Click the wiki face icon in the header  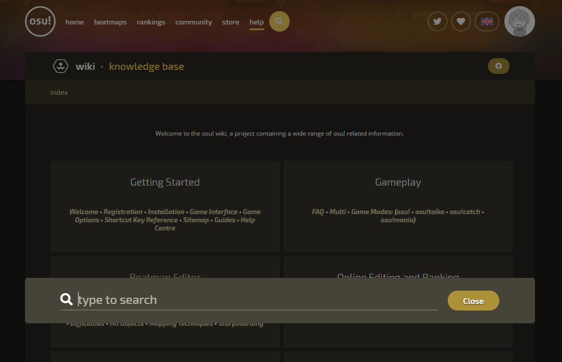click(61, 66)
